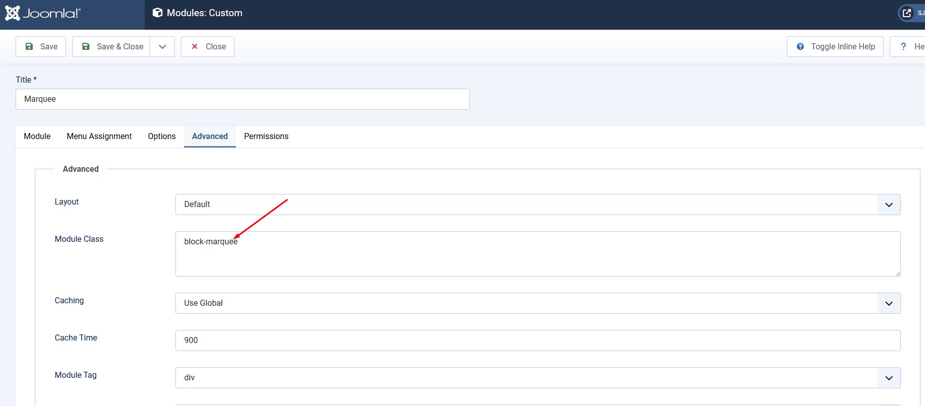The image size is (925, 406).
Task: Open the Layout dropdown
Action: point(537,205)
